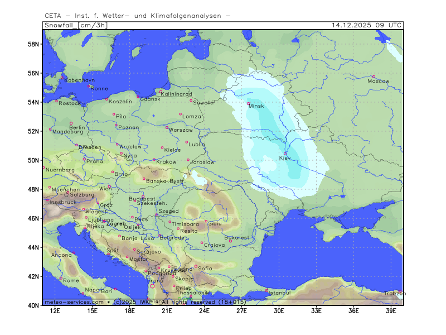
Task: Select the Kaliningrad city marker
Action: [161, 92]
